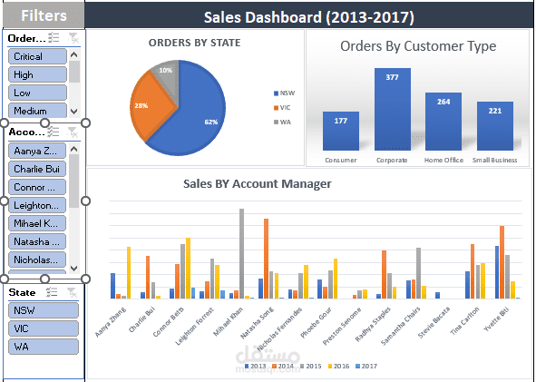Click the 2015 legend entry
This screenshot has width=536, height=382.
pos(310,366)
